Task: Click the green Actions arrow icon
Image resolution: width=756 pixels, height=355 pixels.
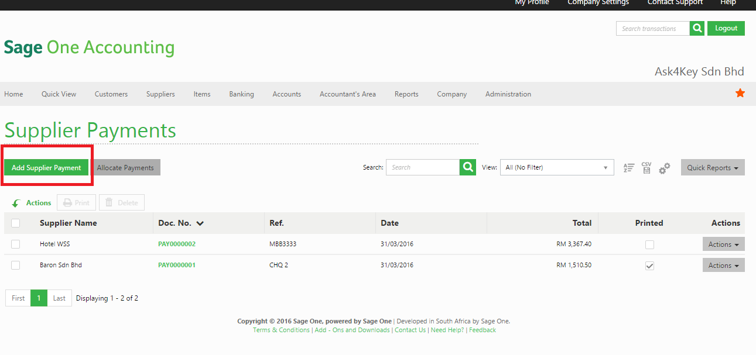Action: point(16,203)
